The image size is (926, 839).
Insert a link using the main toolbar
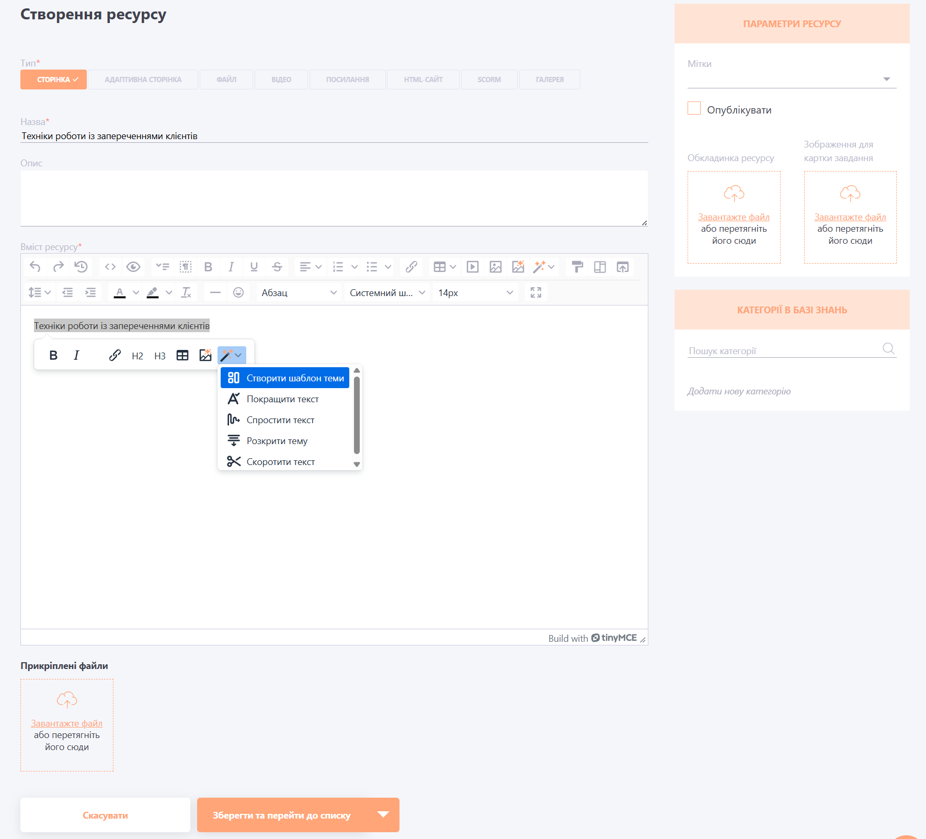click(411, 267)
